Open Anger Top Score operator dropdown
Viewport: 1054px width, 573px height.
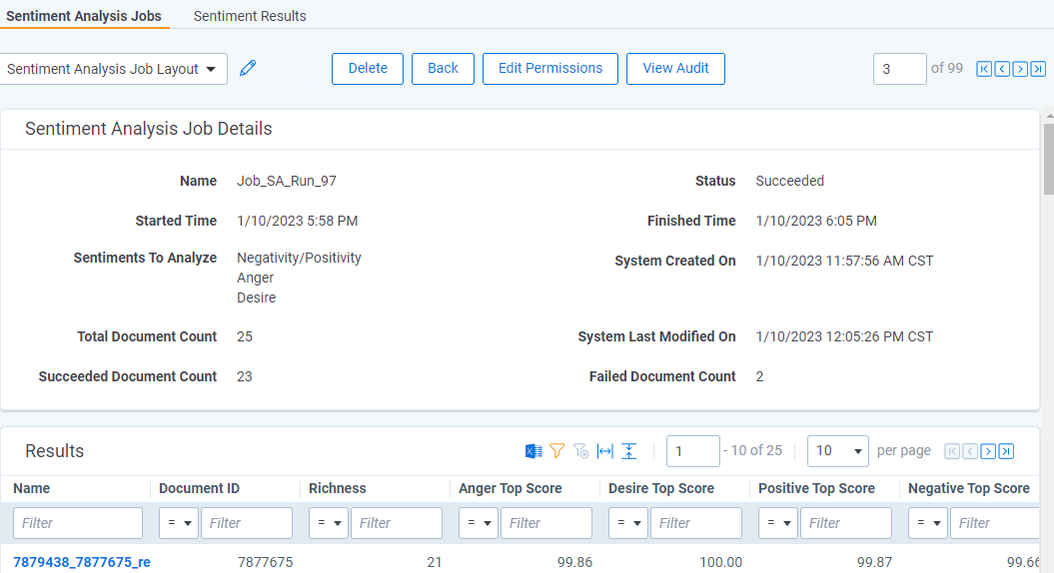[x=479, y=523]
